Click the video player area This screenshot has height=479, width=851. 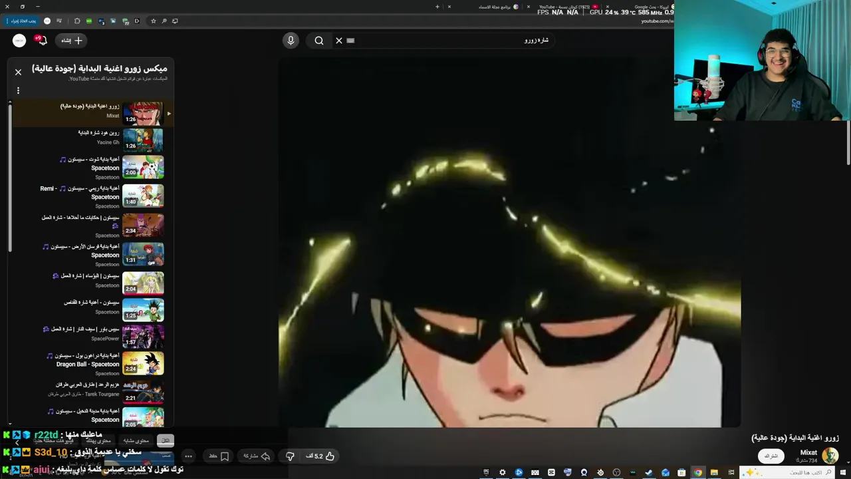(509, 243)
